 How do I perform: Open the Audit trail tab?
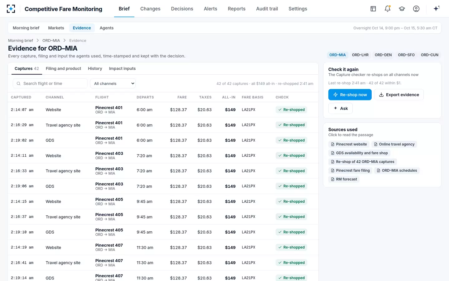click(x=267, y=9)
